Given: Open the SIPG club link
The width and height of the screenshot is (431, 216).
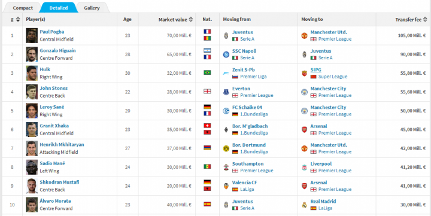Looking at the screenshot, I should 316,70.
